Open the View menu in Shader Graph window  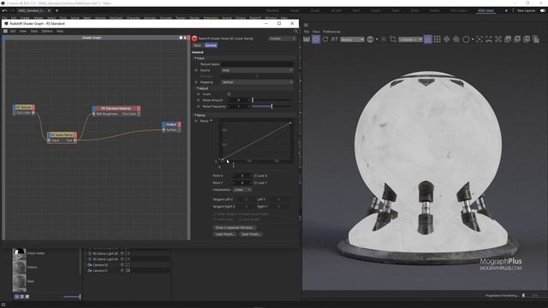tap(23, 31)
